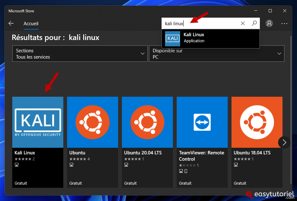
Task: Click the PC device icon under Kali Linux
Action: [17, 165]
